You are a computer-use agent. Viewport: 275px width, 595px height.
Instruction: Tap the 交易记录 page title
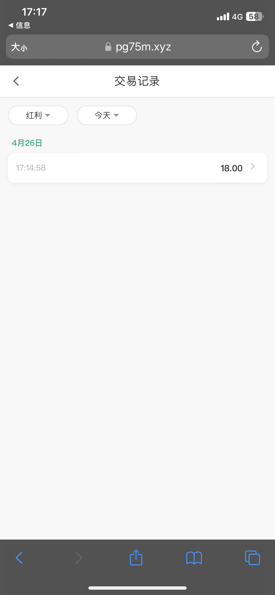coord(137,81)
